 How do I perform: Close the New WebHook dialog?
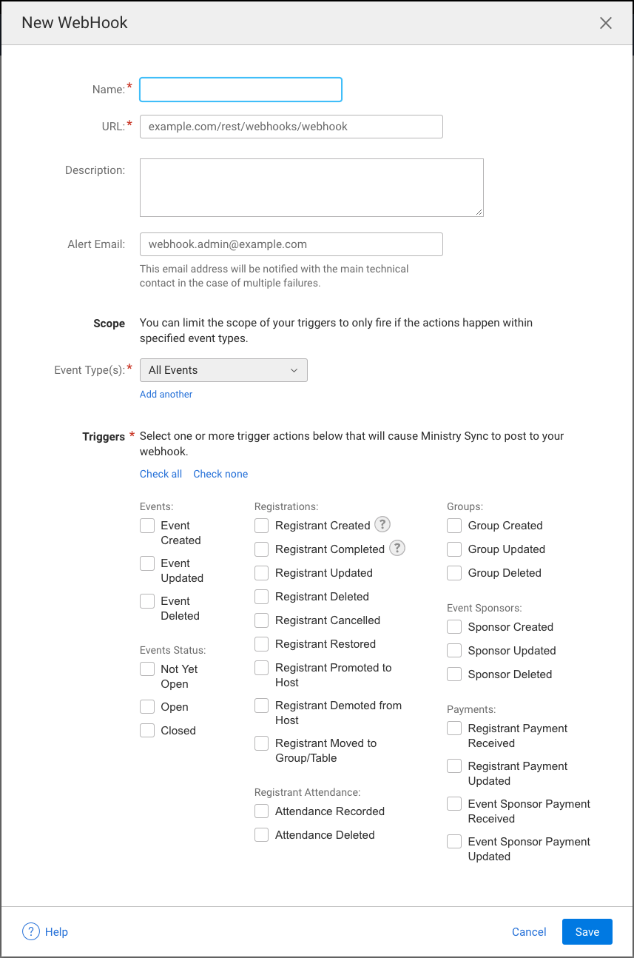pos(605,23)
